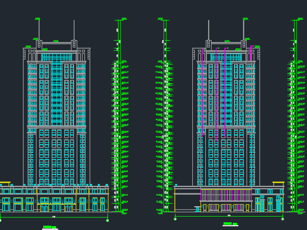Click the yellow canopy roof on right elevation podium

tap(278, 183)
